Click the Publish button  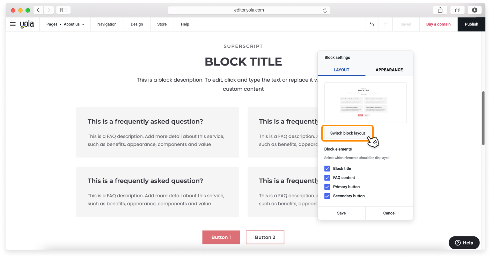coord(471,24)
